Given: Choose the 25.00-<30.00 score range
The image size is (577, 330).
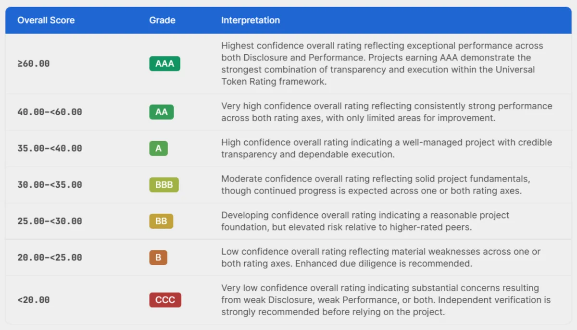Looking at the screenshot, I should 50,221.
